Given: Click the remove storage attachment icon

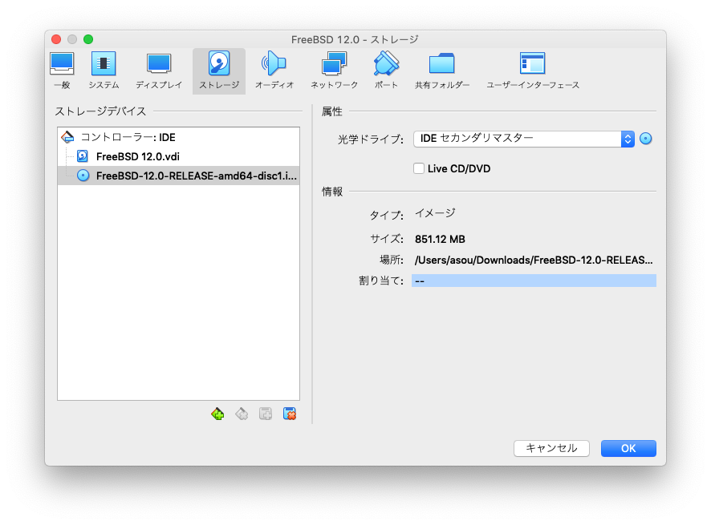Looking at the screenshot, I should (290, 414).
